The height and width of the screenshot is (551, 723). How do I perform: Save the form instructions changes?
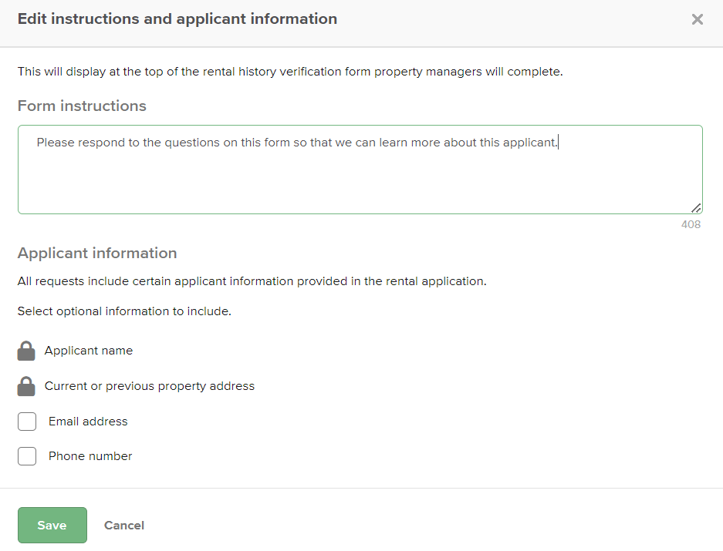[52, 525]
